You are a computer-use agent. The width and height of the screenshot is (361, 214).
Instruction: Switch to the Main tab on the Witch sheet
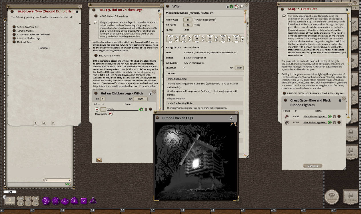(247, 25)
